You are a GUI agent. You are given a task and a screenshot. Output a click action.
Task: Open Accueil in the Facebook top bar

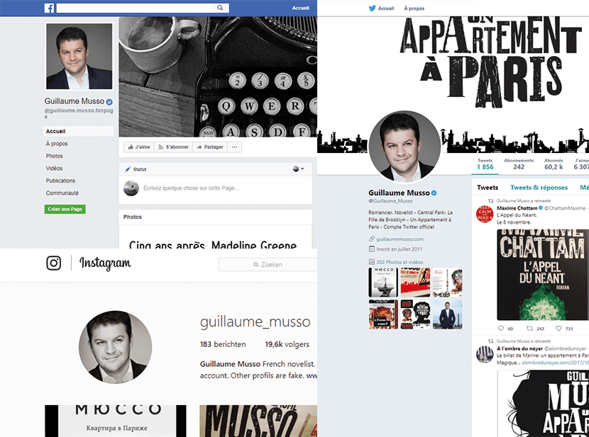click(300, 8)
